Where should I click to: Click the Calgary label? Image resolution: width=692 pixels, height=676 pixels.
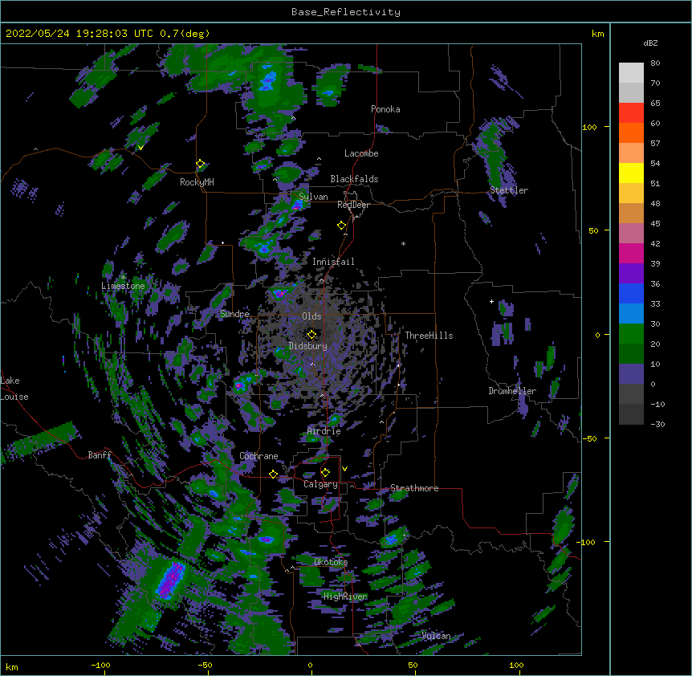[320, 484]
